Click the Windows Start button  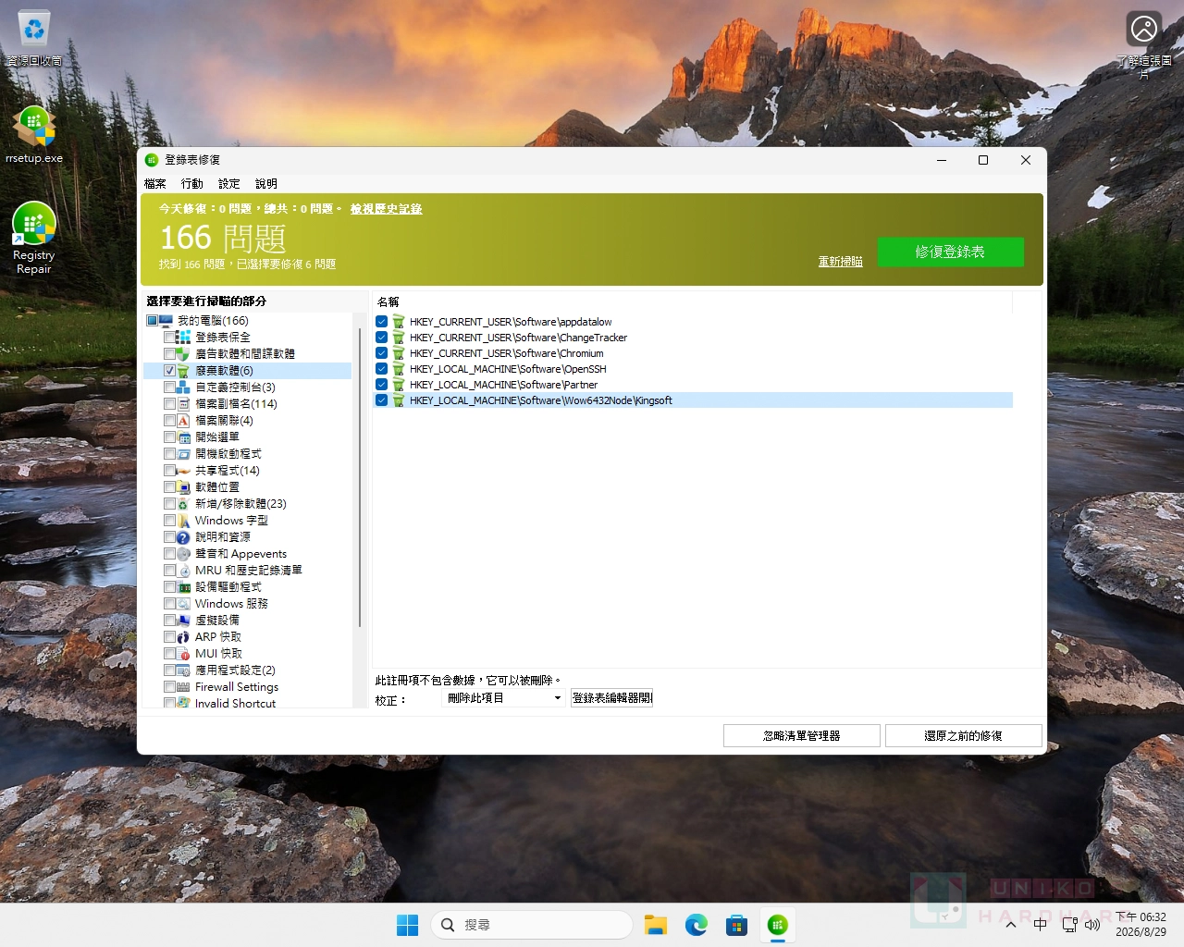pyautogui.click(x=407, y=925)
